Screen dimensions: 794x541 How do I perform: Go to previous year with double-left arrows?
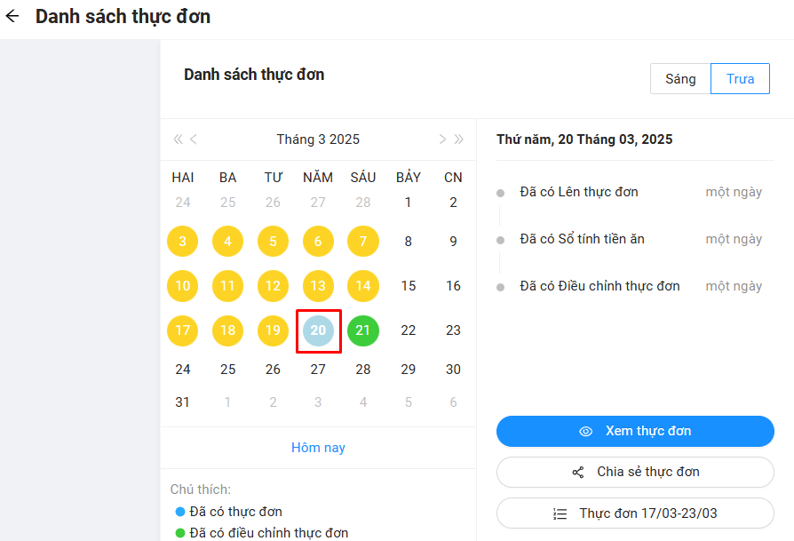(178, 139)
